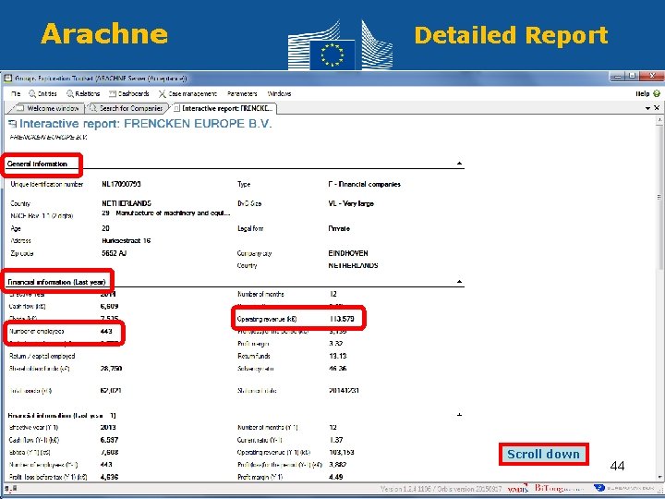The width and height of the screenshot is (665, 499).
Task: Click the Profit margin value 3.32
Action: tap(335, 344)
